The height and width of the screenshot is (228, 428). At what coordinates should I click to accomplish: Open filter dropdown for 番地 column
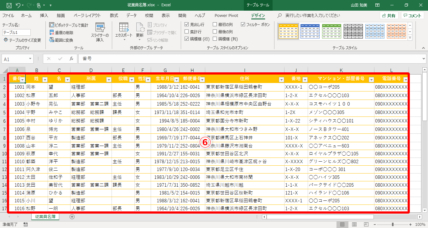(305, 80)
